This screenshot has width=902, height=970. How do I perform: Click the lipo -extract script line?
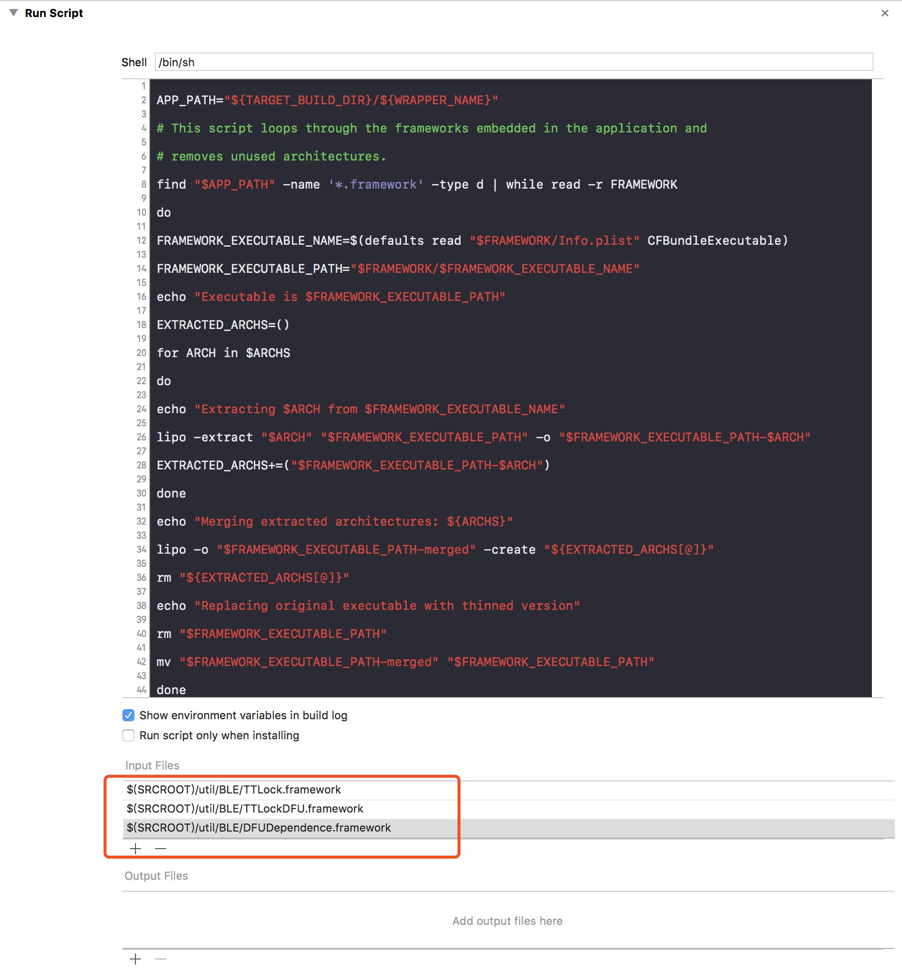click(x=484, y=437)
